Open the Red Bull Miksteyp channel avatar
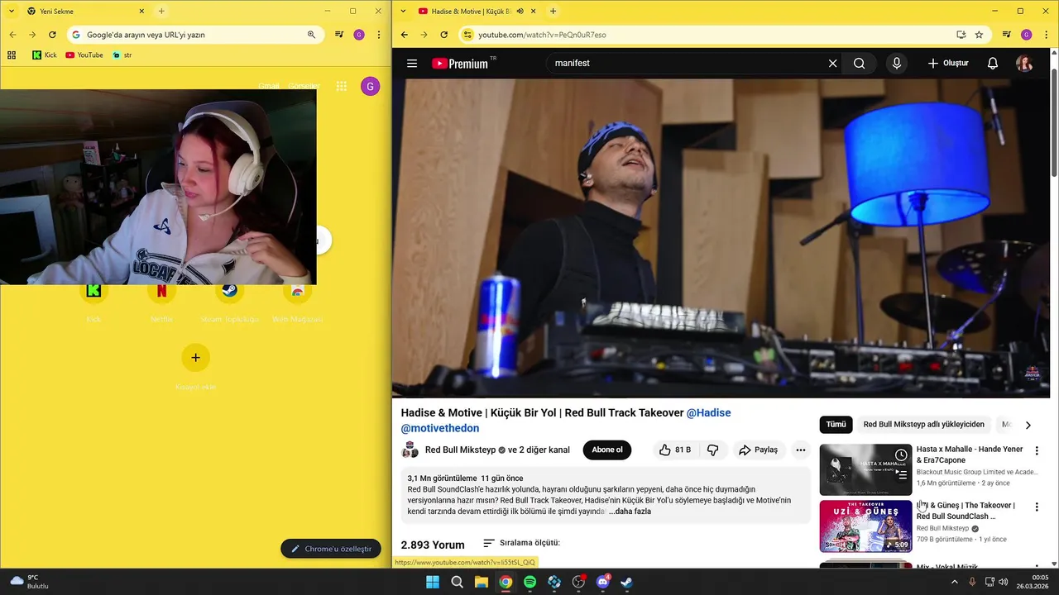This screenshot has width=1059, height=595. (x=410, y=450)
